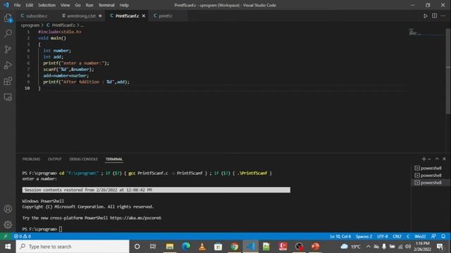Maximize the terminal panel with the caret
The width and height of the screenshot is (451, 253).
pyautogui.click(x=437, y=159)
